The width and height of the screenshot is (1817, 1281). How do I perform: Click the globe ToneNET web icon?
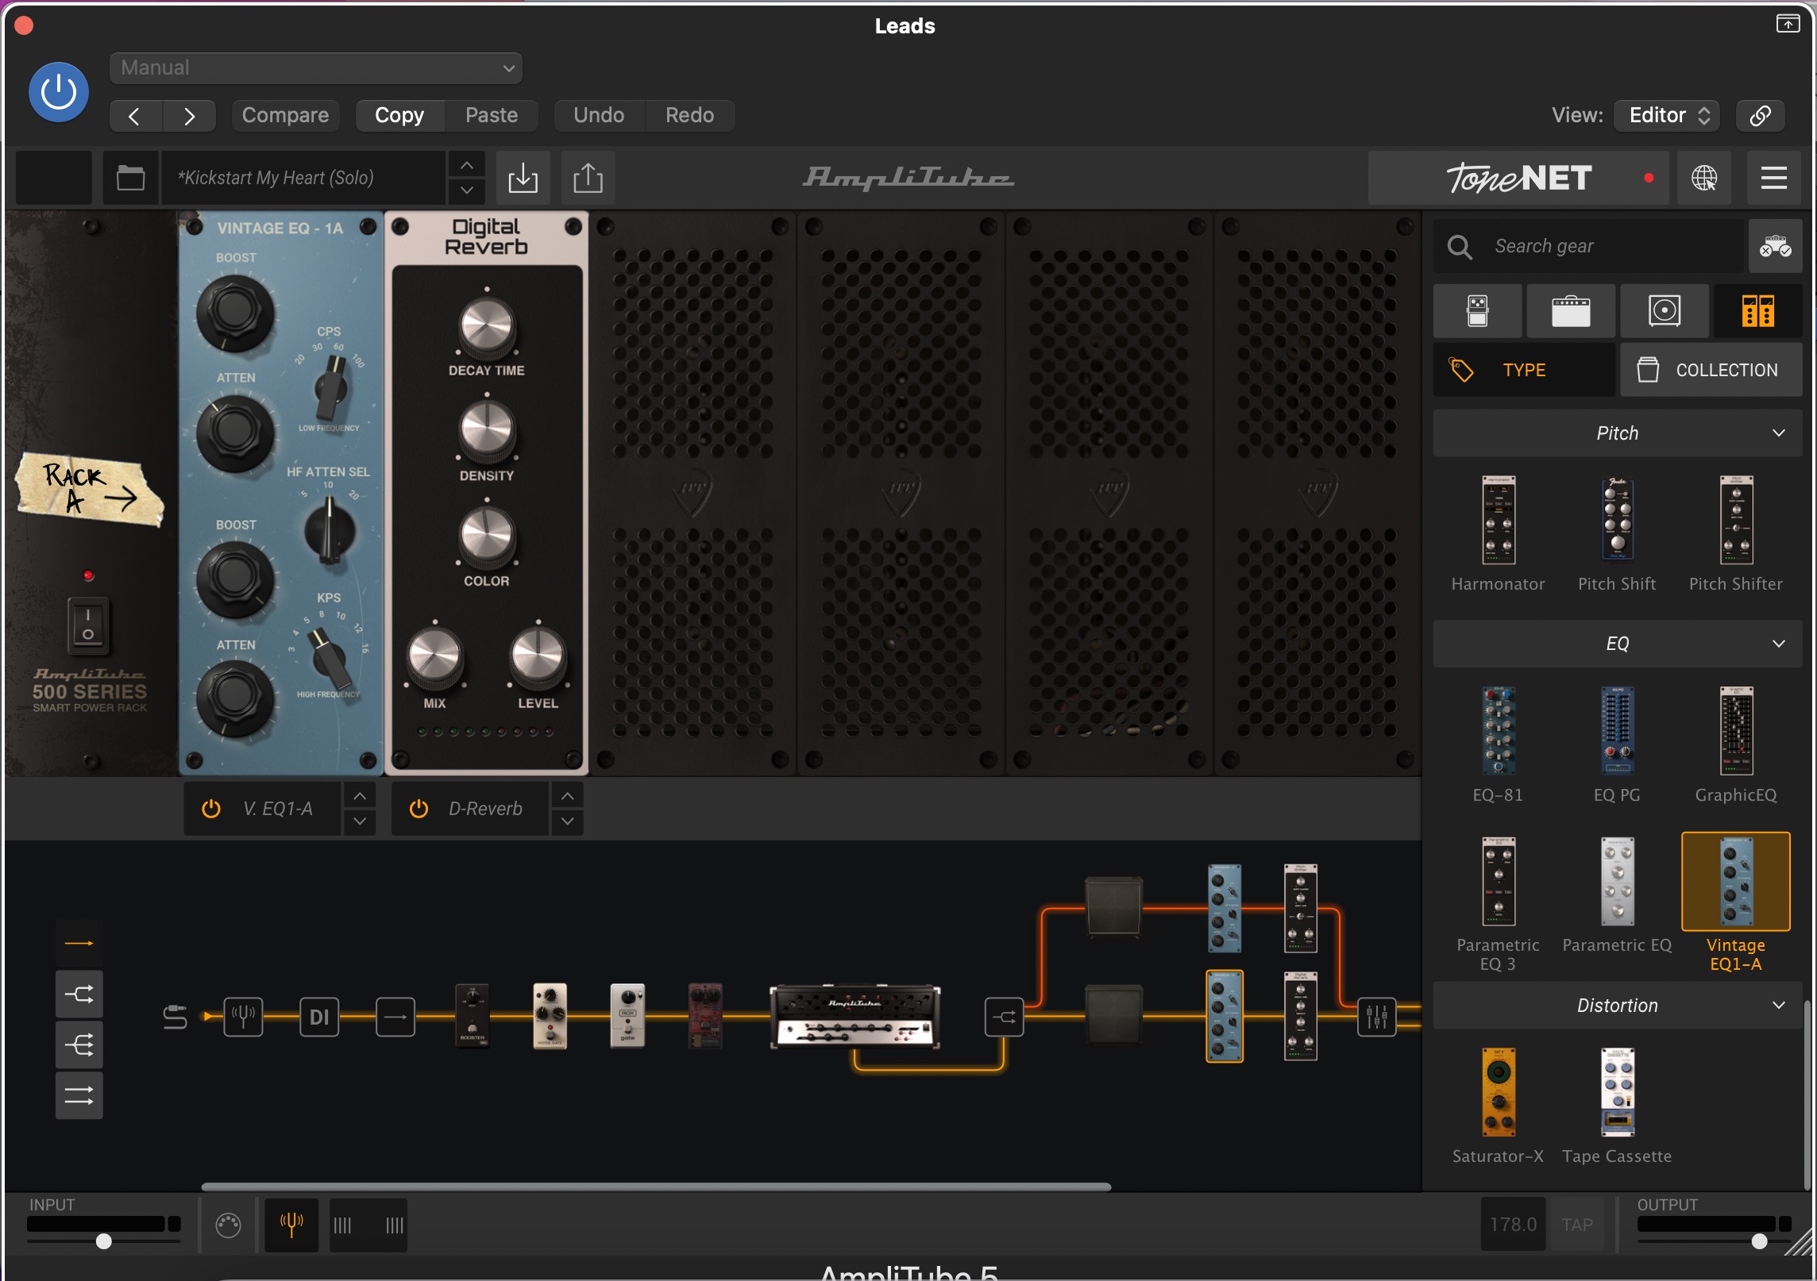click(x=1704, y=178)
